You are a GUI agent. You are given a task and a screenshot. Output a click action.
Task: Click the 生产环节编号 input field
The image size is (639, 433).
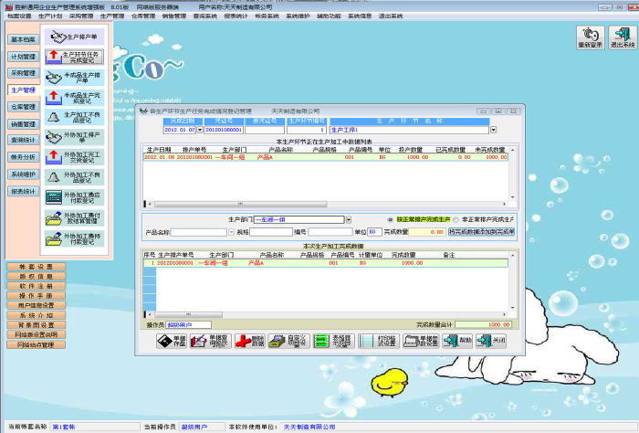click(x=307, y=130)
